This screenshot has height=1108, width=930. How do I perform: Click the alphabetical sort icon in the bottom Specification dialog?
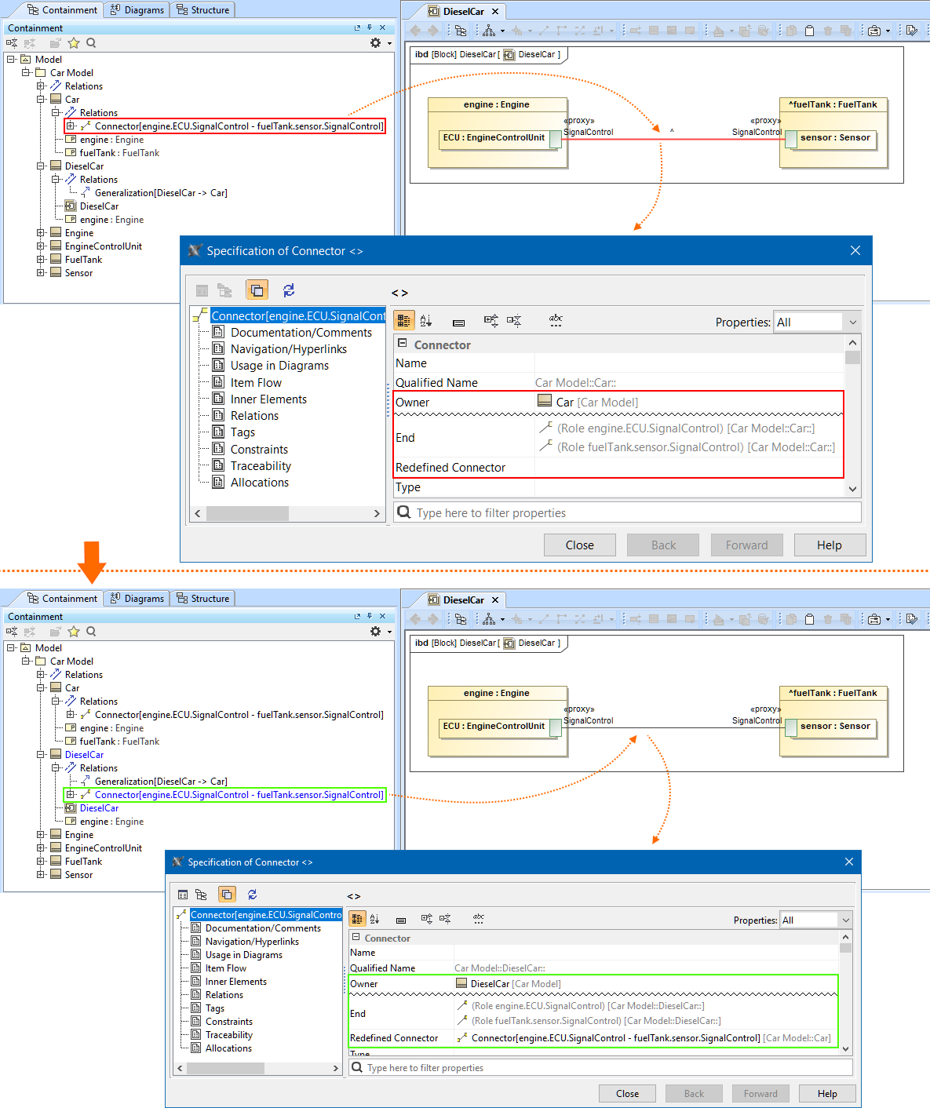(375, 919)
